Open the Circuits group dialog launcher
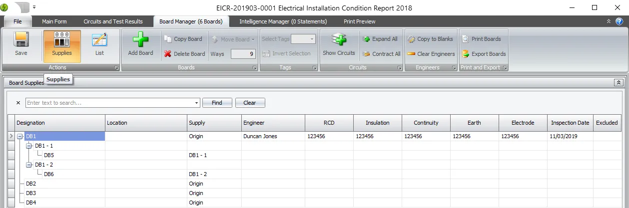The width and height of the screenshot is (629, 208). point(399,67)
